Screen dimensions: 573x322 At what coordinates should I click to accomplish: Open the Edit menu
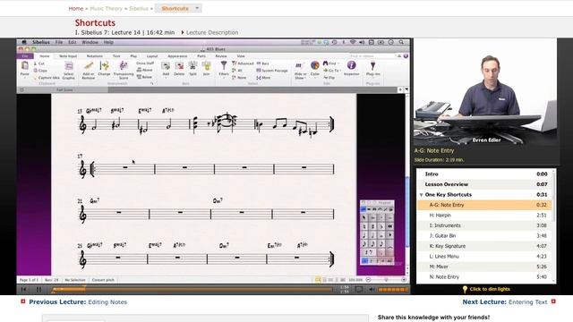[73, 42]
